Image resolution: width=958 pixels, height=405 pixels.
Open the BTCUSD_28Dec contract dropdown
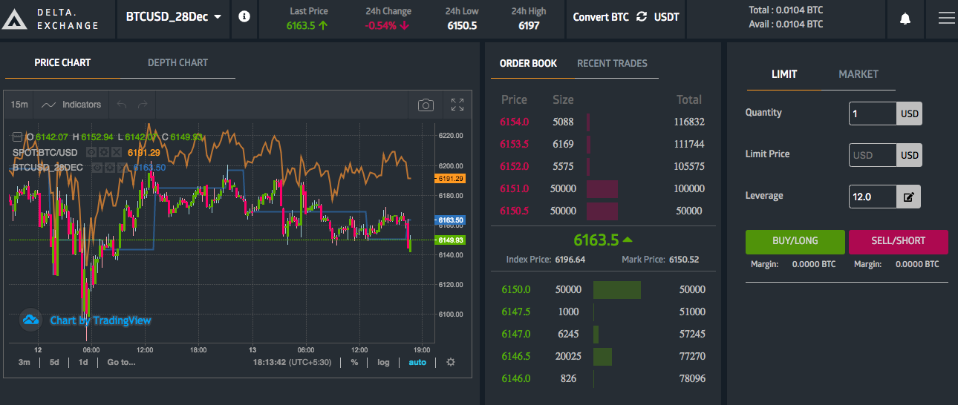(174, 16)
